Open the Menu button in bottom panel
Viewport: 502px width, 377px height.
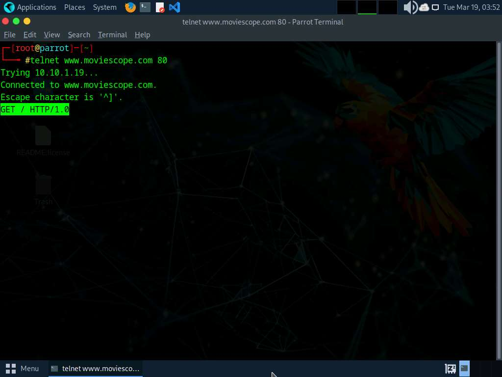pyautogui.click(x=22, y=368)
